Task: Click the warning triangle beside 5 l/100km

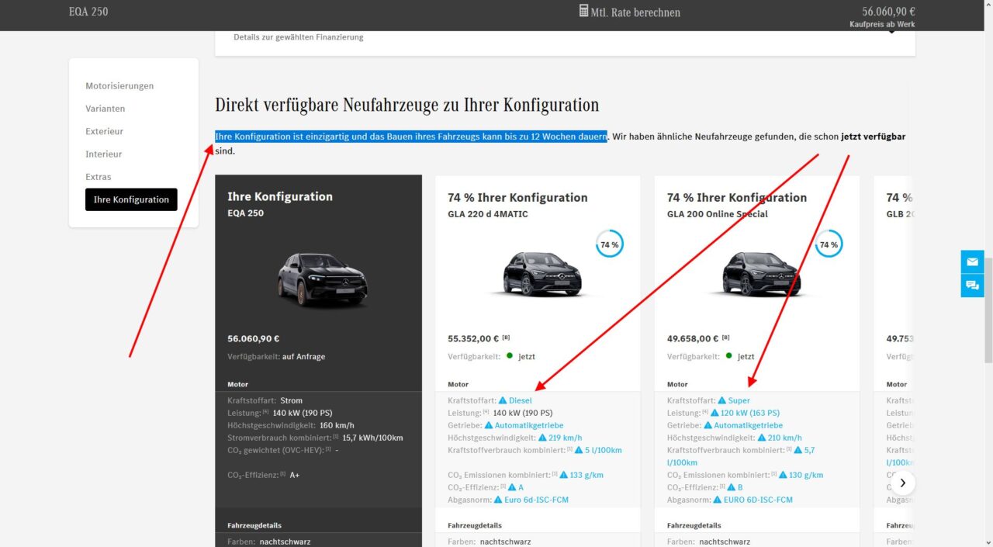Action: 578,450
